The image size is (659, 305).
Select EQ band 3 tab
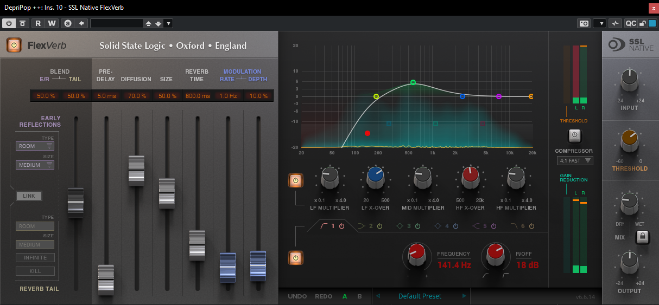[408, 226]
